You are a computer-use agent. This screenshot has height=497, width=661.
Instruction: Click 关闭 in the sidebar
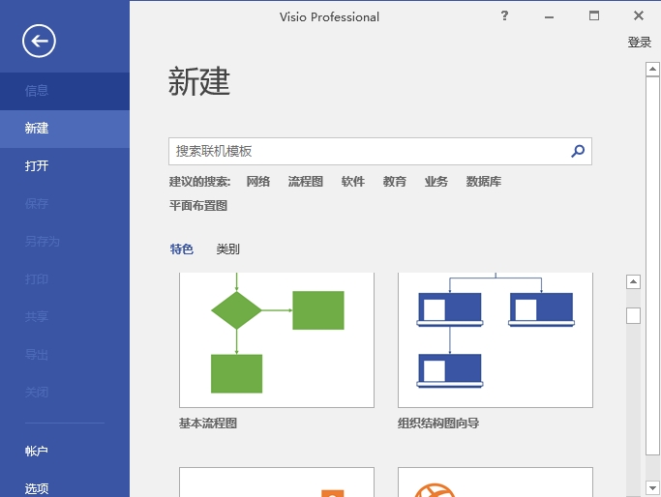[x=37, y=392]
